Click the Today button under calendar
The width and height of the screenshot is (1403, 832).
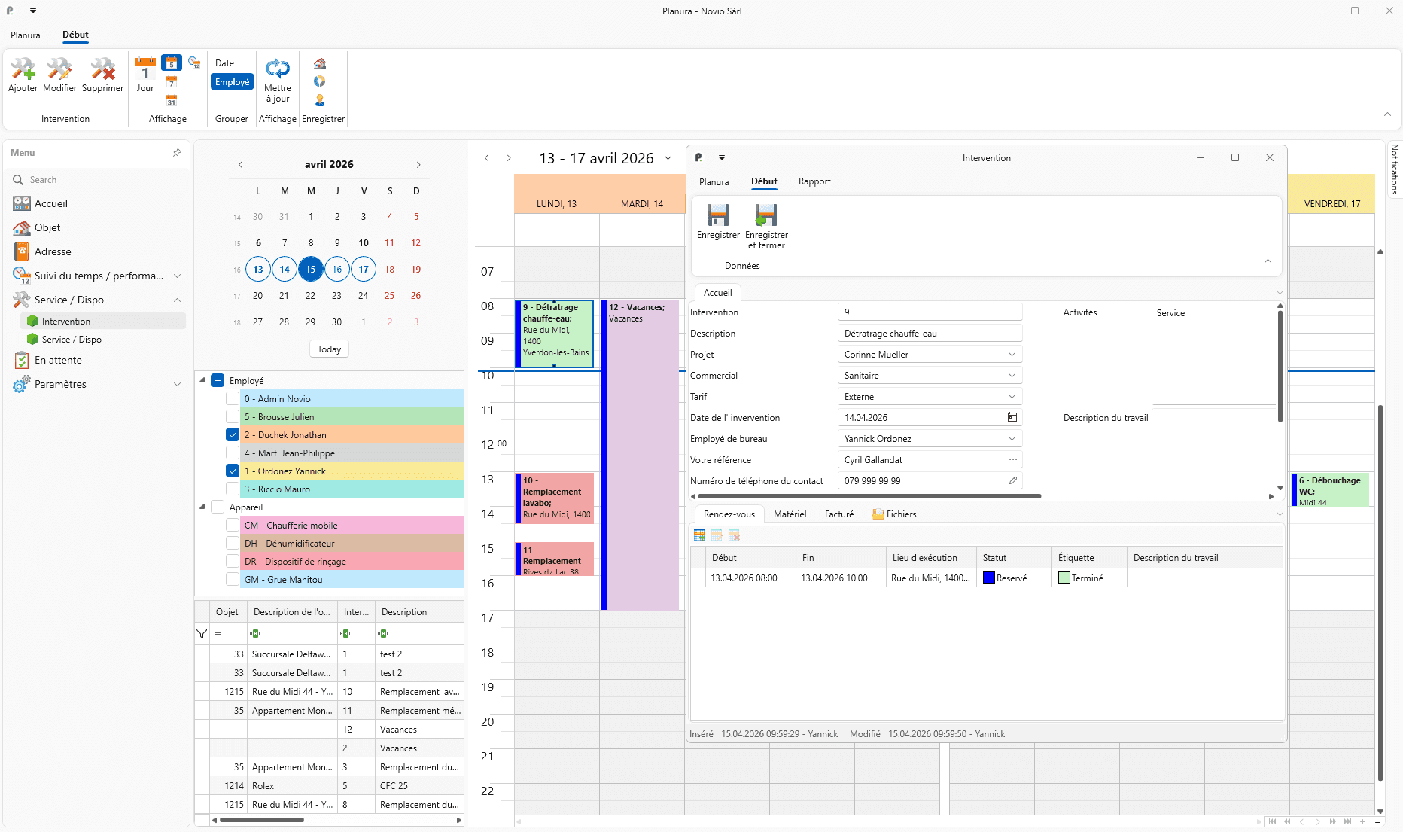pyautogui.click(x=329, y=349)
